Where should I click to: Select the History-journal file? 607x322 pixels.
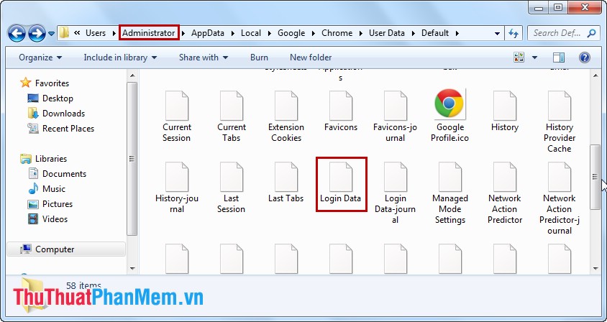point(176,188)
